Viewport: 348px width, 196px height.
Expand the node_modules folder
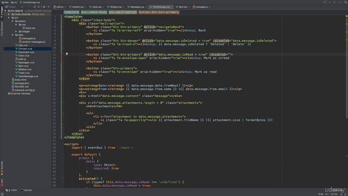tap(9, 14)
